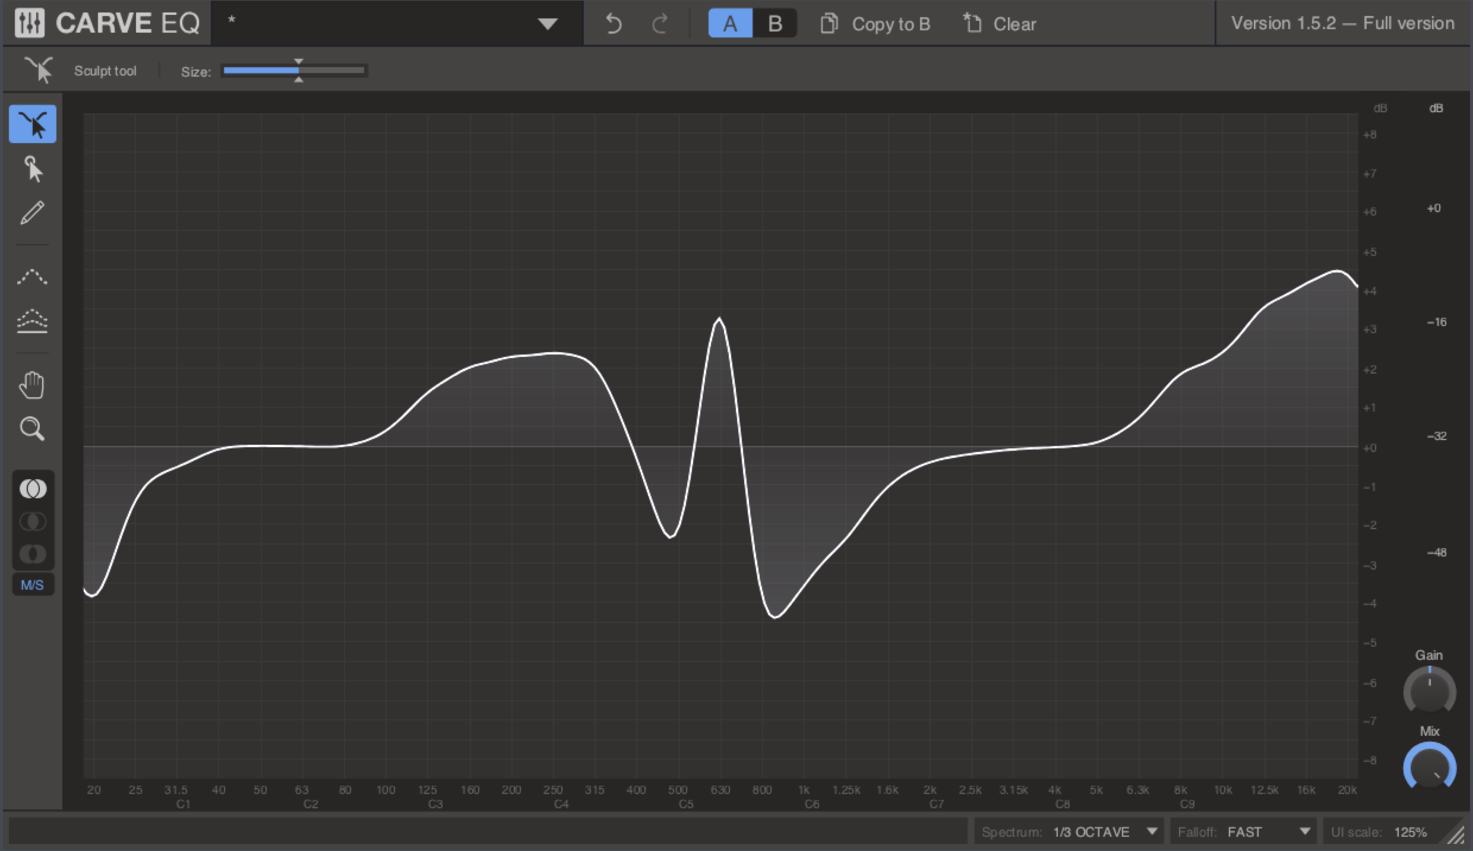Switch to the A state
1473x851 pixels.
coord(730,24)
